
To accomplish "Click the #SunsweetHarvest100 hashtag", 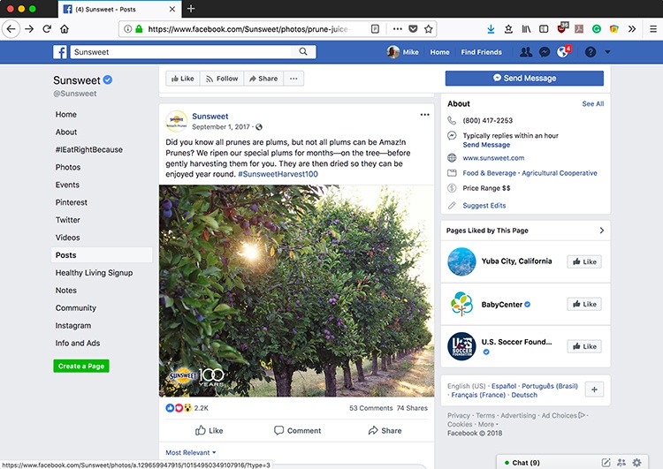I will [278, 174].
